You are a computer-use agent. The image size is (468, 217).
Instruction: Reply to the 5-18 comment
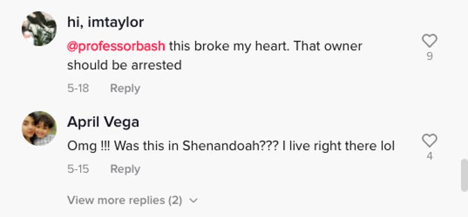click(x=125, y=89)
